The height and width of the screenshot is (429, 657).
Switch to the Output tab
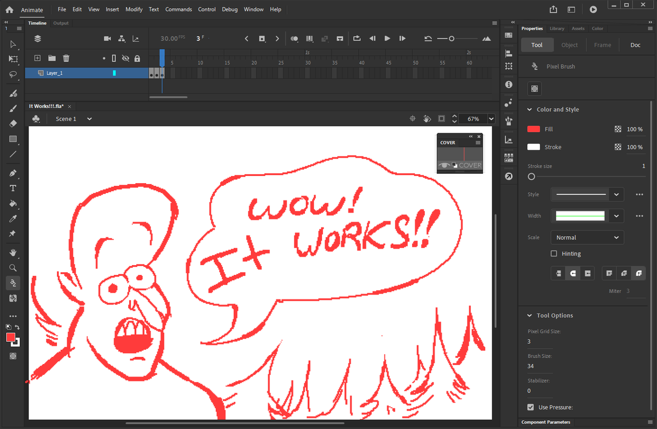click(61, 23)
